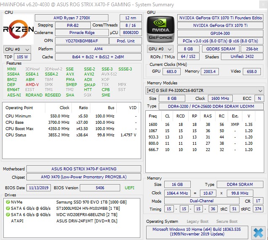Click the Shaders Unified: 2432 field
The width and height of the screenshot is (268, 240).
click(x=242, y=57)
